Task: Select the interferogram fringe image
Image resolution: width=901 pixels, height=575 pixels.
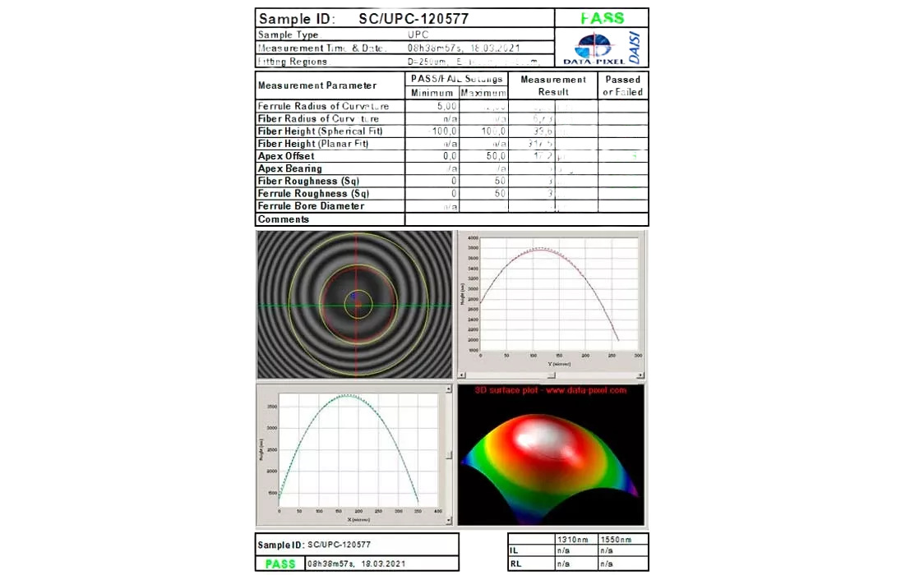Action: [354, 305]
